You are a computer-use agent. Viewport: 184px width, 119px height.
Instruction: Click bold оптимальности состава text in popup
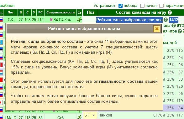pos(118,81)
